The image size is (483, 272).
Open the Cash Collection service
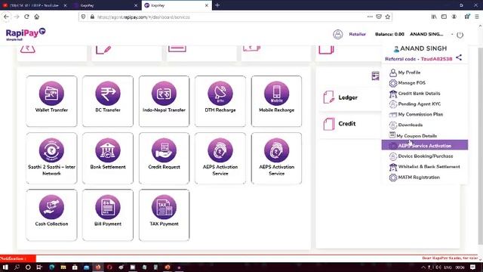click(51, 215)
